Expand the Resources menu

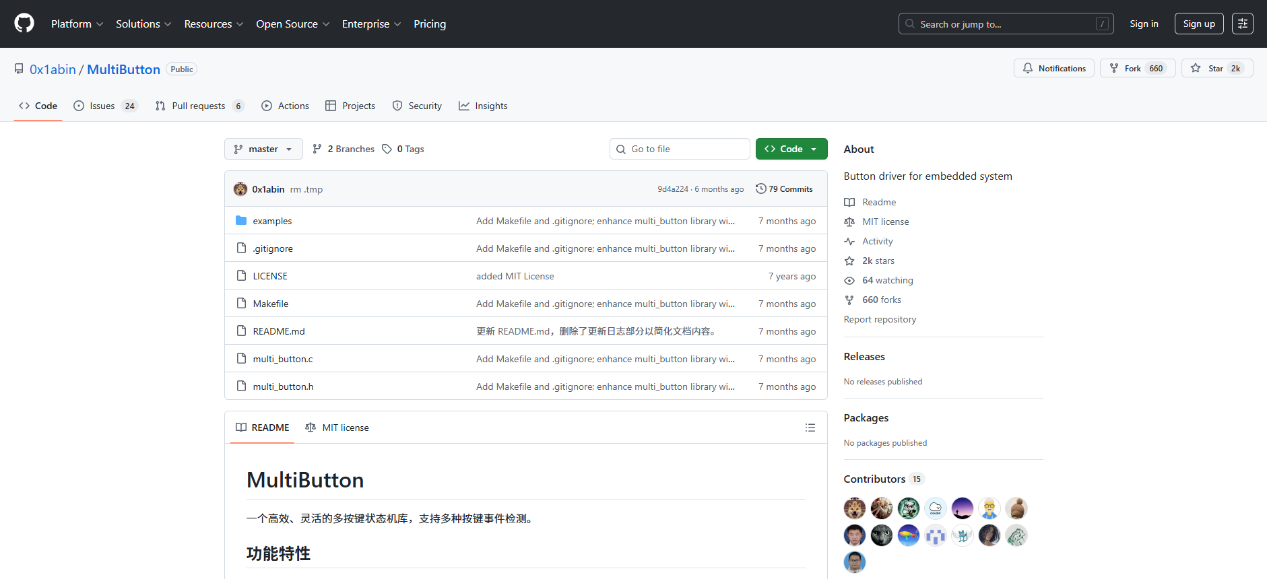(x=214, y=24)
